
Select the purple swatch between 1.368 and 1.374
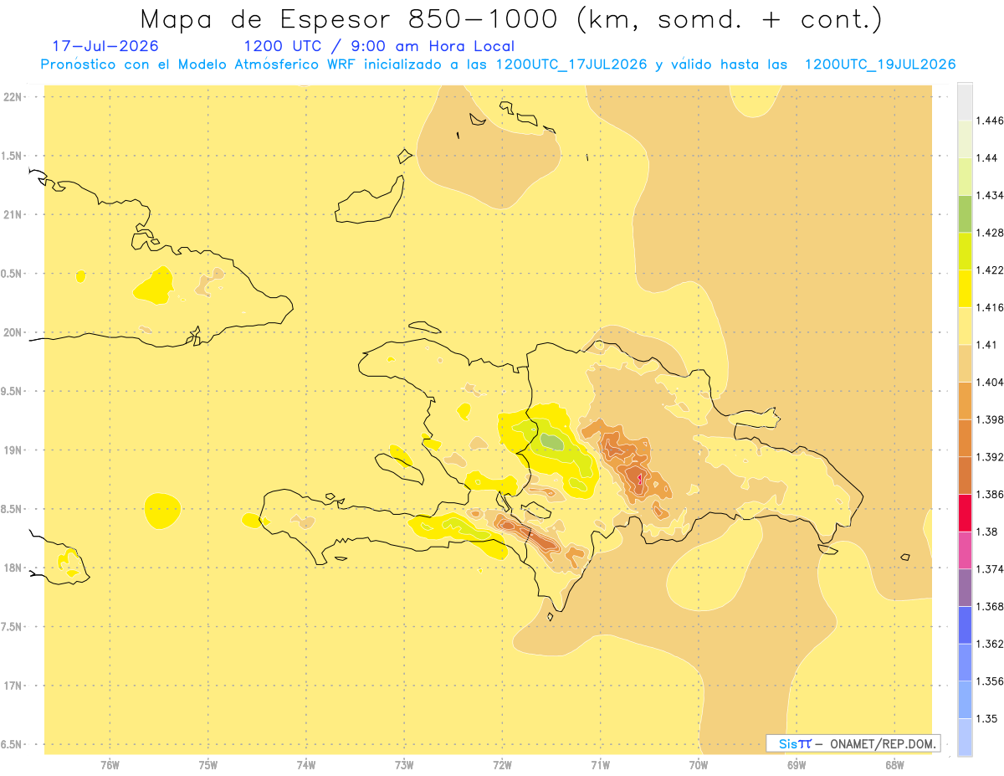(965, 588)
